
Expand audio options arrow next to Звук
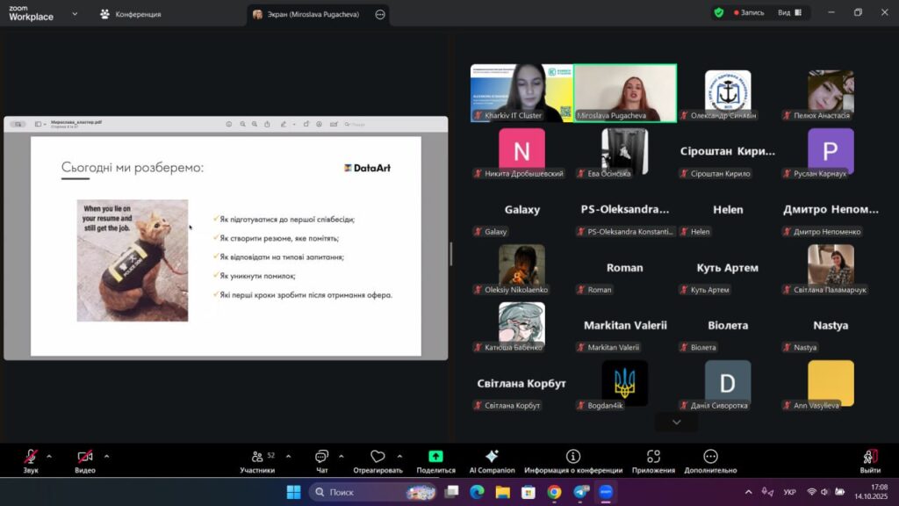[x=49, y=456]
